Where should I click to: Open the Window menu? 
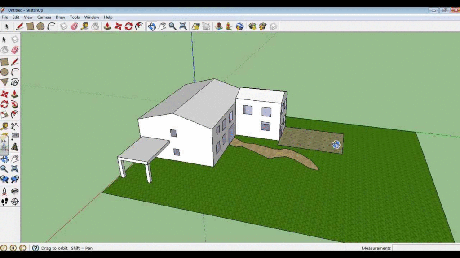click(x=92, y=17)
